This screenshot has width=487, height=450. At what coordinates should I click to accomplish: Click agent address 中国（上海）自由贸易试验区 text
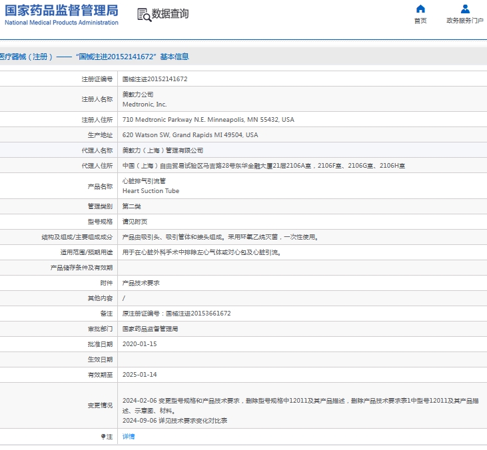pos(264,166)
